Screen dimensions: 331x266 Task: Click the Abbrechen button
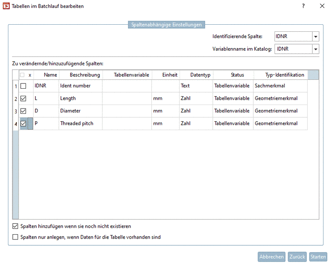pos(271,257)
